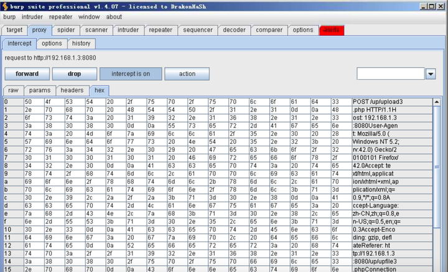Screen dimensions: 448x272
Task: Click the first hex byte '50' in row 0
Action: pos(34,101)
